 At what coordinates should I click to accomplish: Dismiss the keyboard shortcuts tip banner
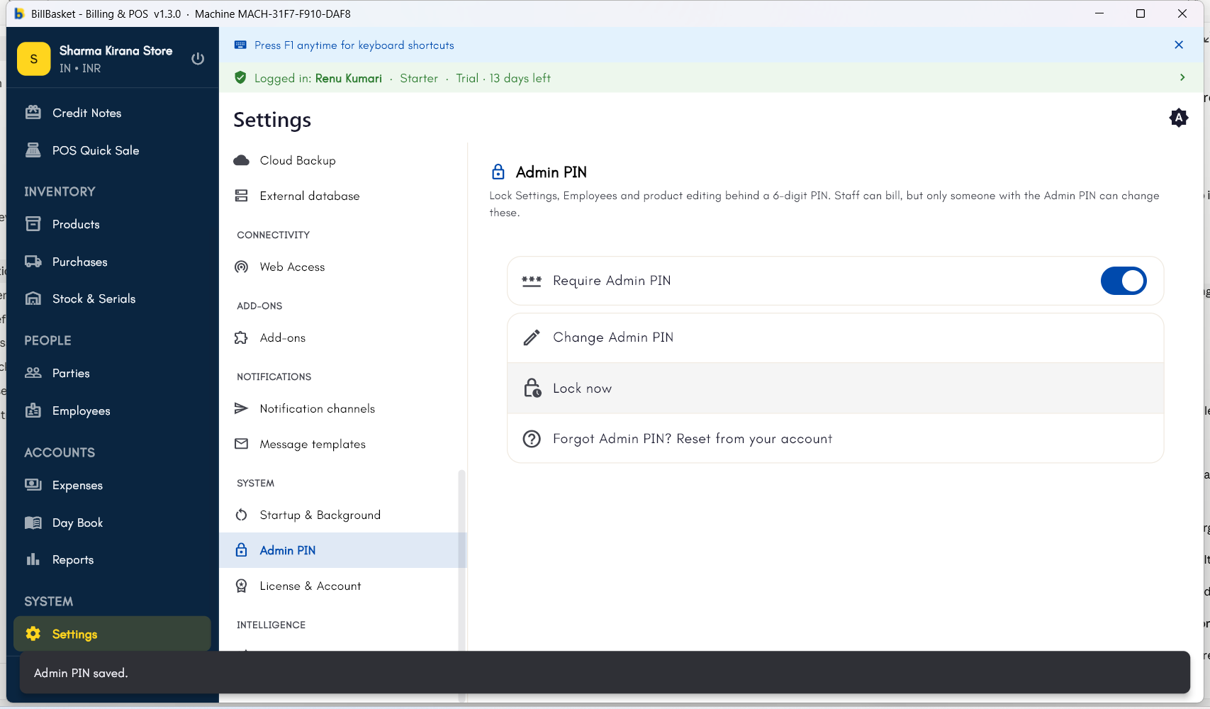click(1179, 45)
